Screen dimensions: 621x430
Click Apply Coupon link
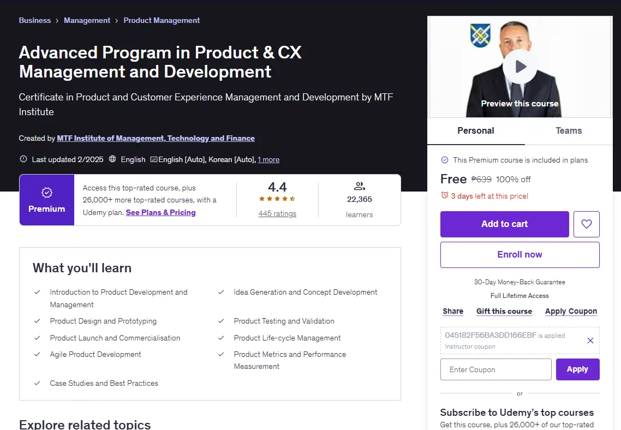(x=571, y=311)
